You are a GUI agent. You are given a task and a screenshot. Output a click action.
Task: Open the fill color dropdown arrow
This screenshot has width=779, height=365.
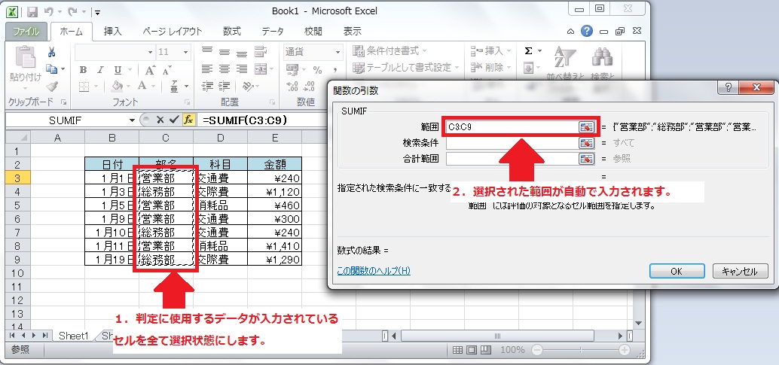(x=129, y=87)
